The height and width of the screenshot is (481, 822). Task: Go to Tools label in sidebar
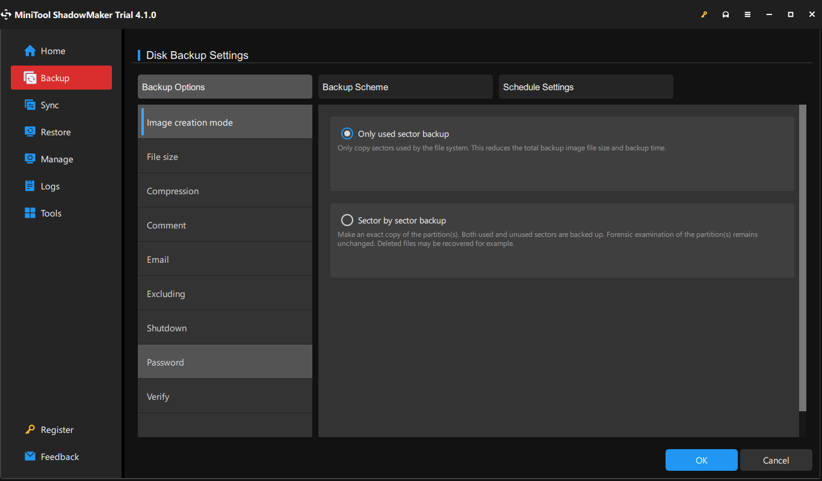click(x=51, y=213)
